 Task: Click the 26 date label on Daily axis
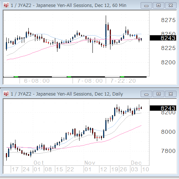click(123, 169)
